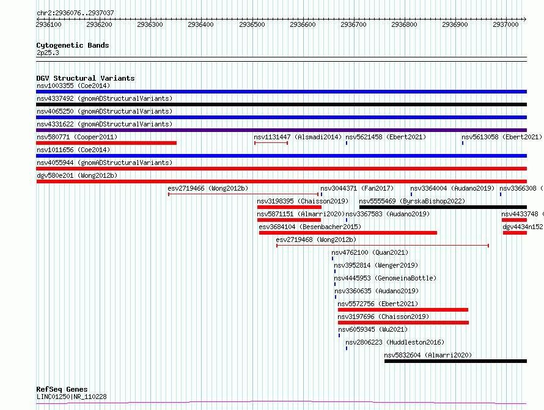Viewport: 544px width, 410px height.
Task: Click the RefSeq Genes track title
Action: click(x=62, y=389)
